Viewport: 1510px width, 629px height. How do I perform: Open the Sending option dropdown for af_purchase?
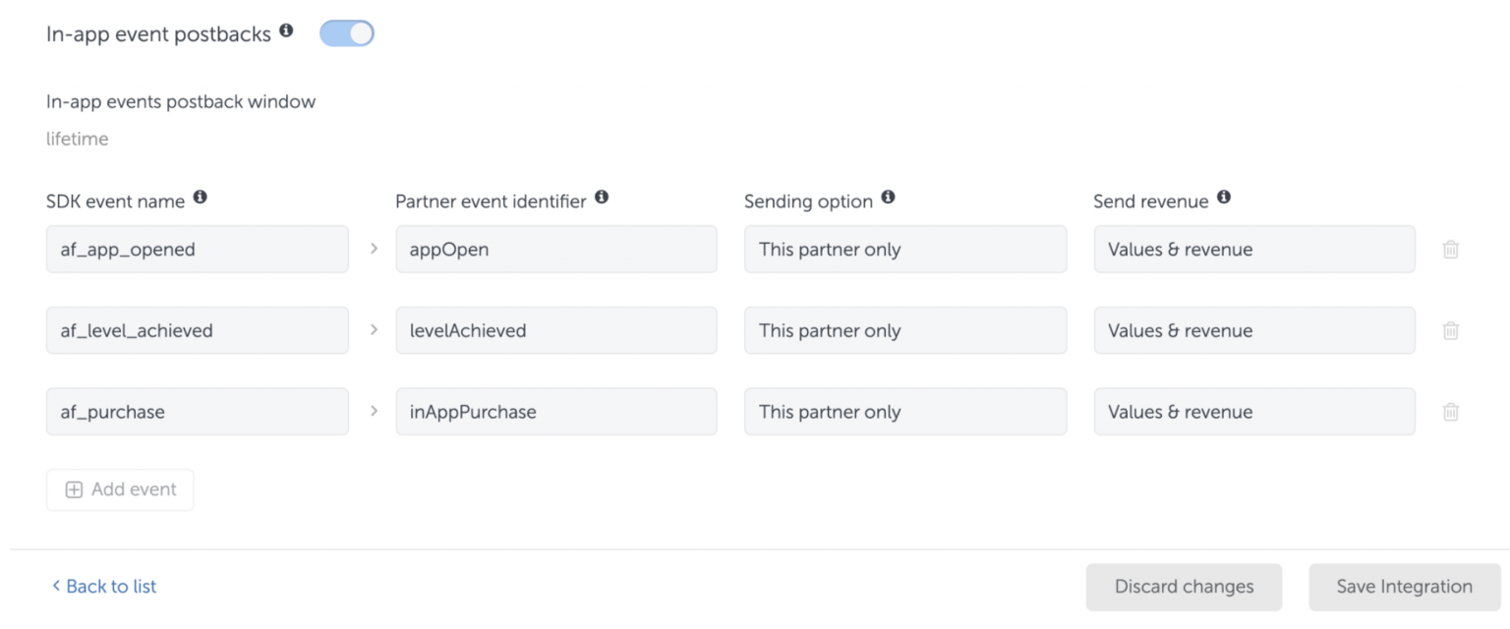(904, 411)
